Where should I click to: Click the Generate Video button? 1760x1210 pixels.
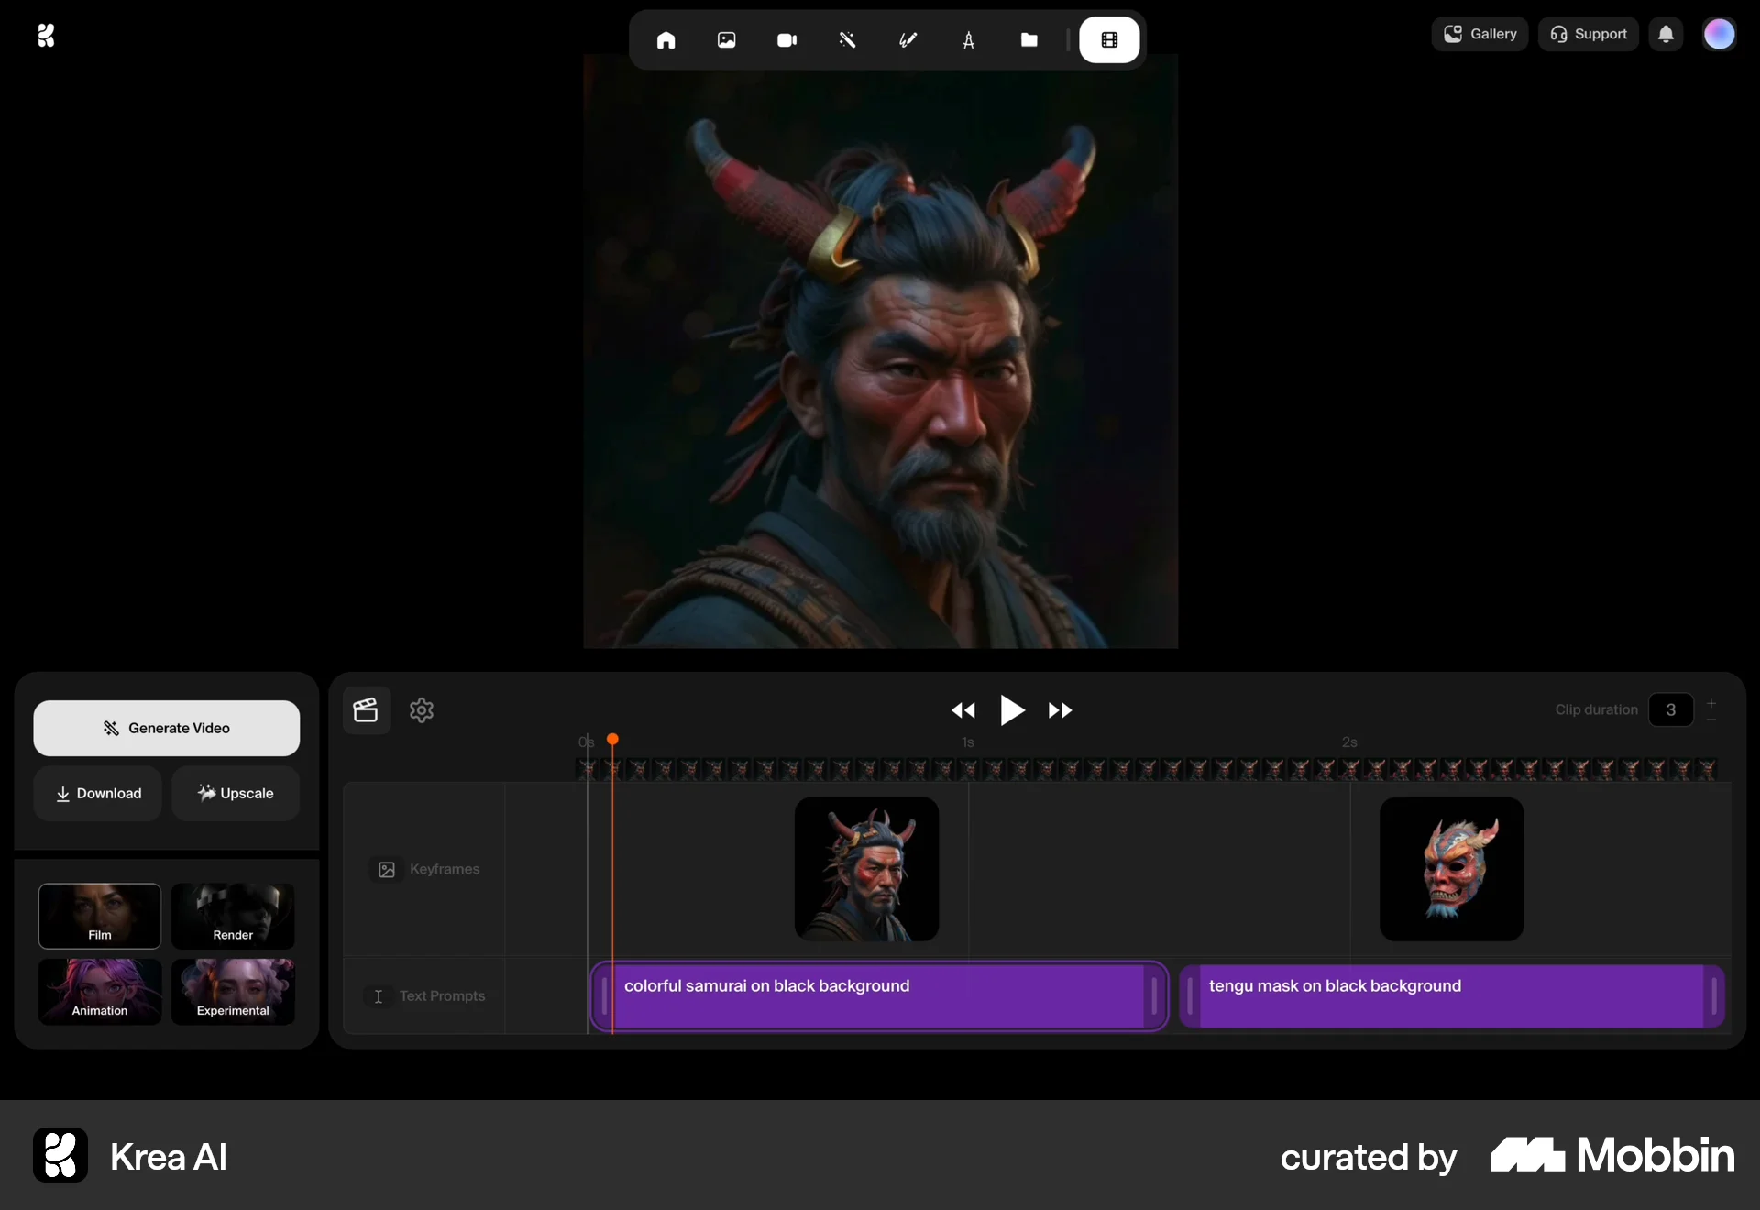coord(166,728)
